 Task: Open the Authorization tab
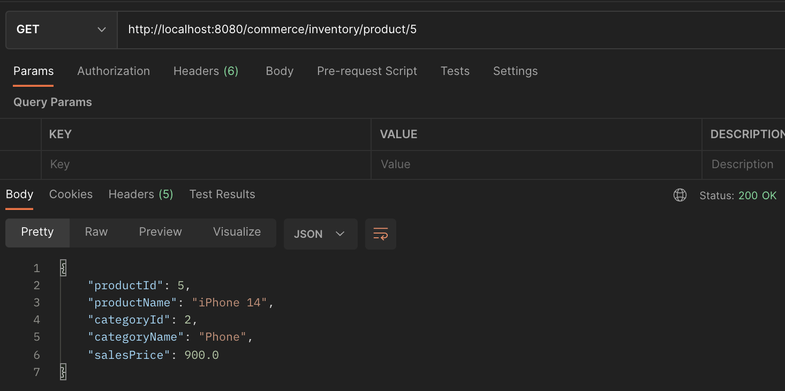[114, 71]
